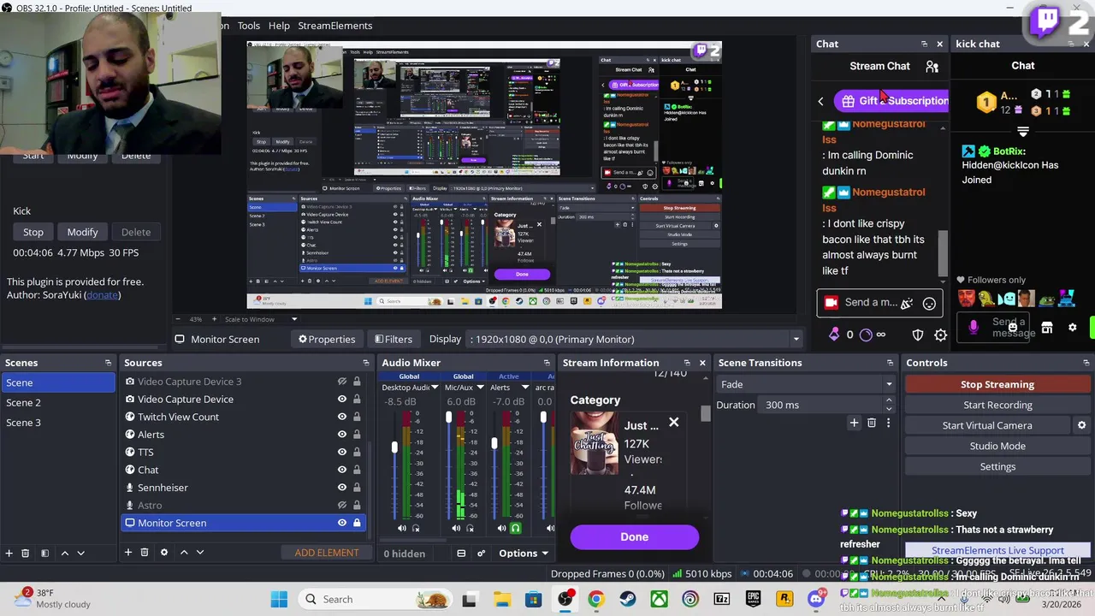
Task: Open the Stream Chat community users icon
Action: point(932,66)
